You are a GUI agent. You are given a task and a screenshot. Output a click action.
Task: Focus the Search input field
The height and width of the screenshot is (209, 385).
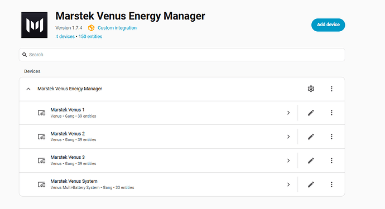pos(182,55)
